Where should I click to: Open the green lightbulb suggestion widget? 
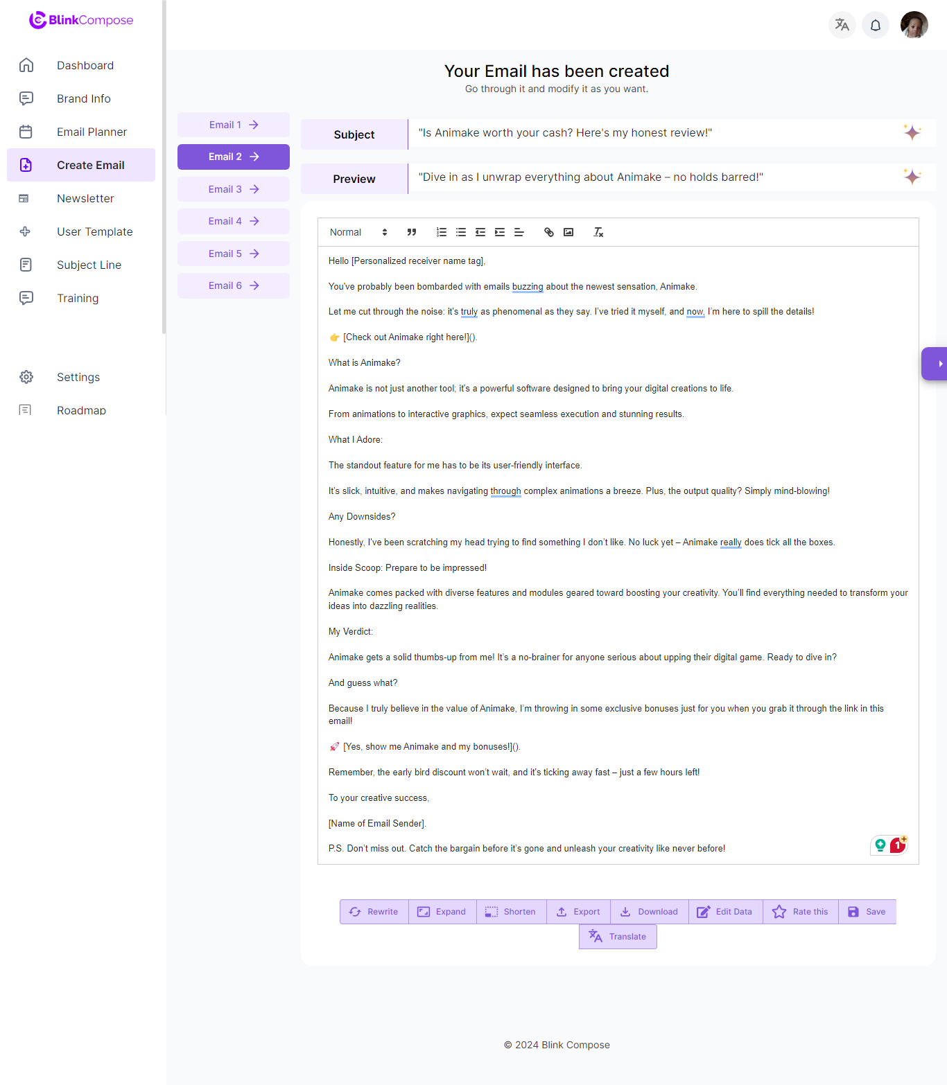(880, 845)
